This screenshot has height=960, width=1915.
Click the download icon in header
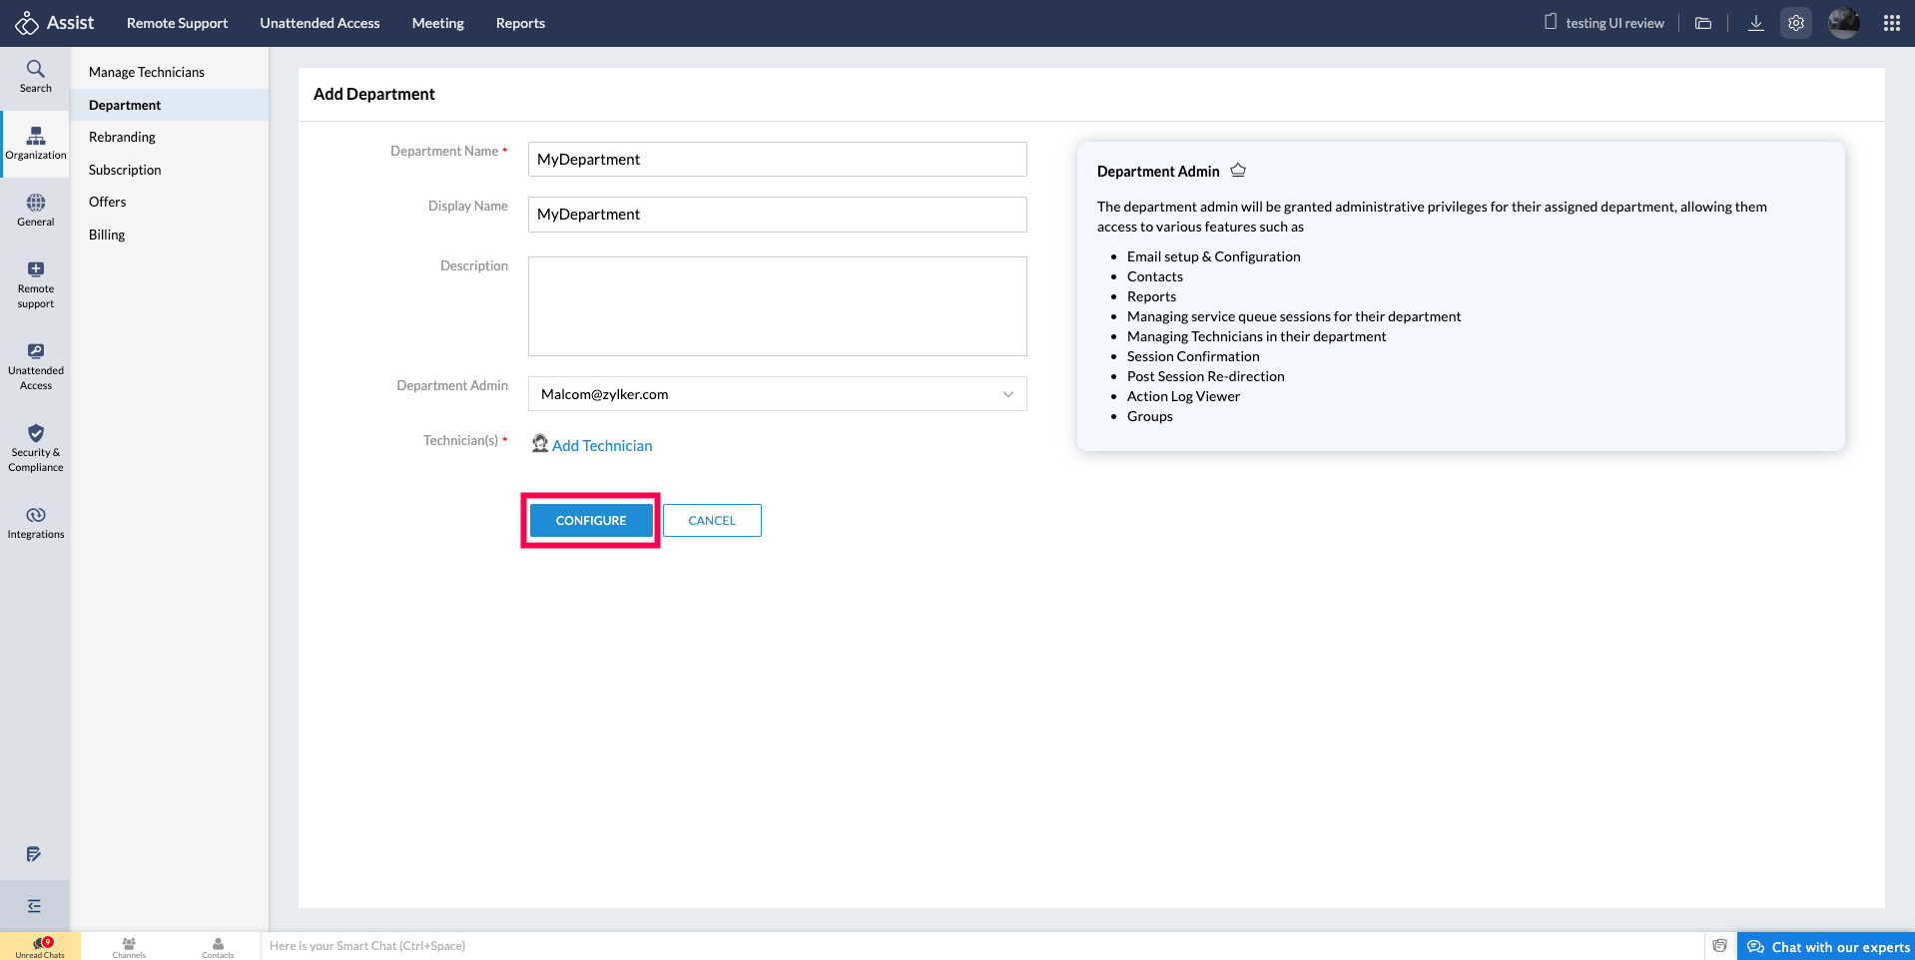pyautogui.click(x=1755, y=23)
